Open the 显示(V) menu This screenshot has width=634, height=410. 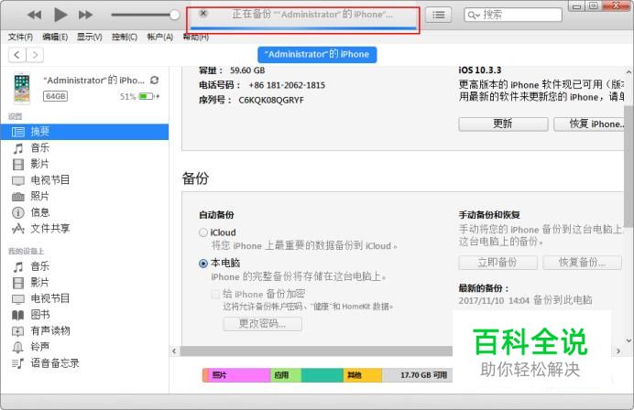[90, 38]
